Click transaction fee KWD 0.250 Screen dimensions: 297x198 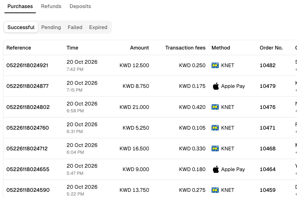pyautogui.click(x=192, y=65)
